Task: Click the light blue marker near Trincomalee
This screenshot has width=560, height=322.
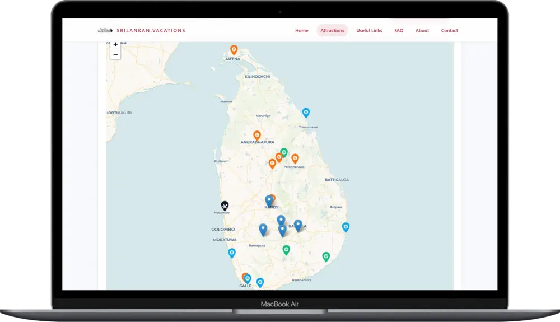Action: coord(306,112)
